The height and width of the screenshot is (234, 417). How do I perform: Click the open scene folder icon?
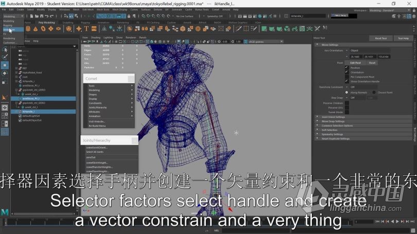pyautogui.click(x=37, y=16)
